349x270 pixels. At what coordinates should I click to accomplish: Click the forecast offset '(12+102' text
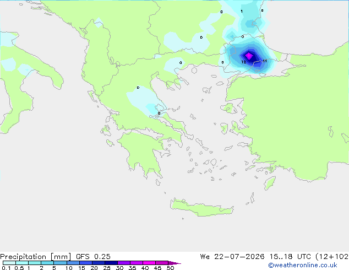click(332, 257)
